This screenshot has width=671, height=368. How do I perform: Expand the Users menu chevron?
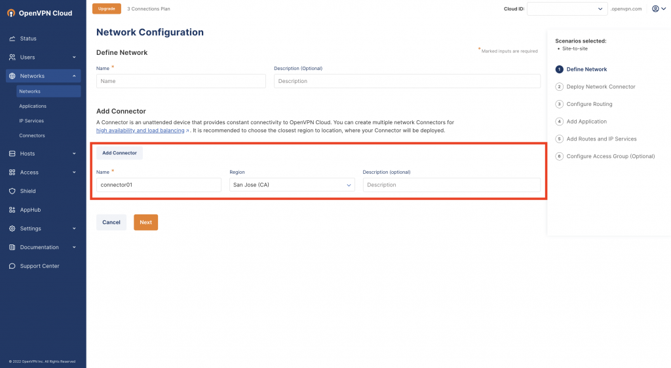[74, 58]
